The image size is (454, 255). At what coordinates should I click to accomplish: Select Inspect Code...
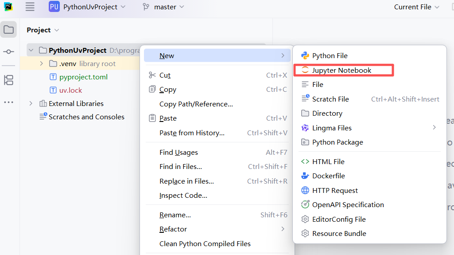[217, 195]
